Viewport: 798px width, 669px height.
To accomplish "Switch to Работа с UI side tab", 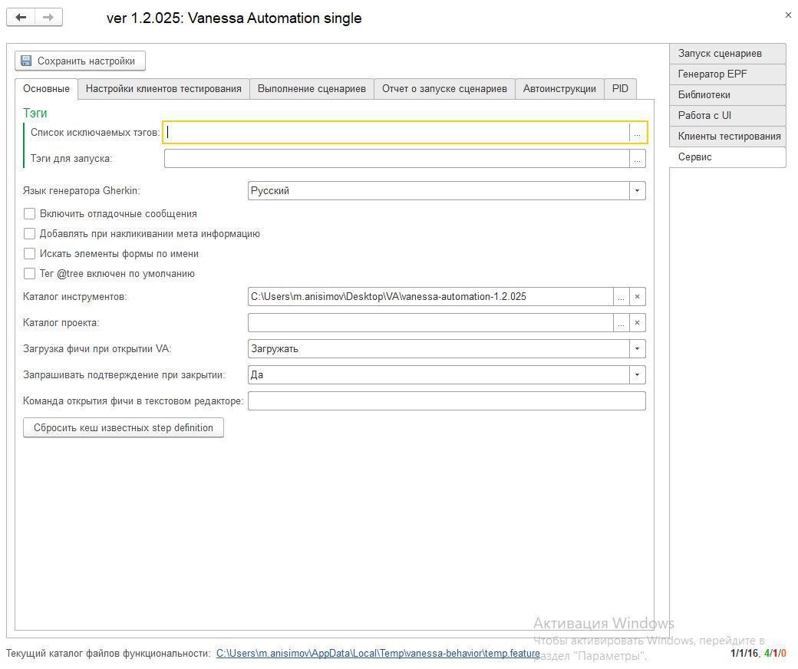I will click(x=727, y=116).
